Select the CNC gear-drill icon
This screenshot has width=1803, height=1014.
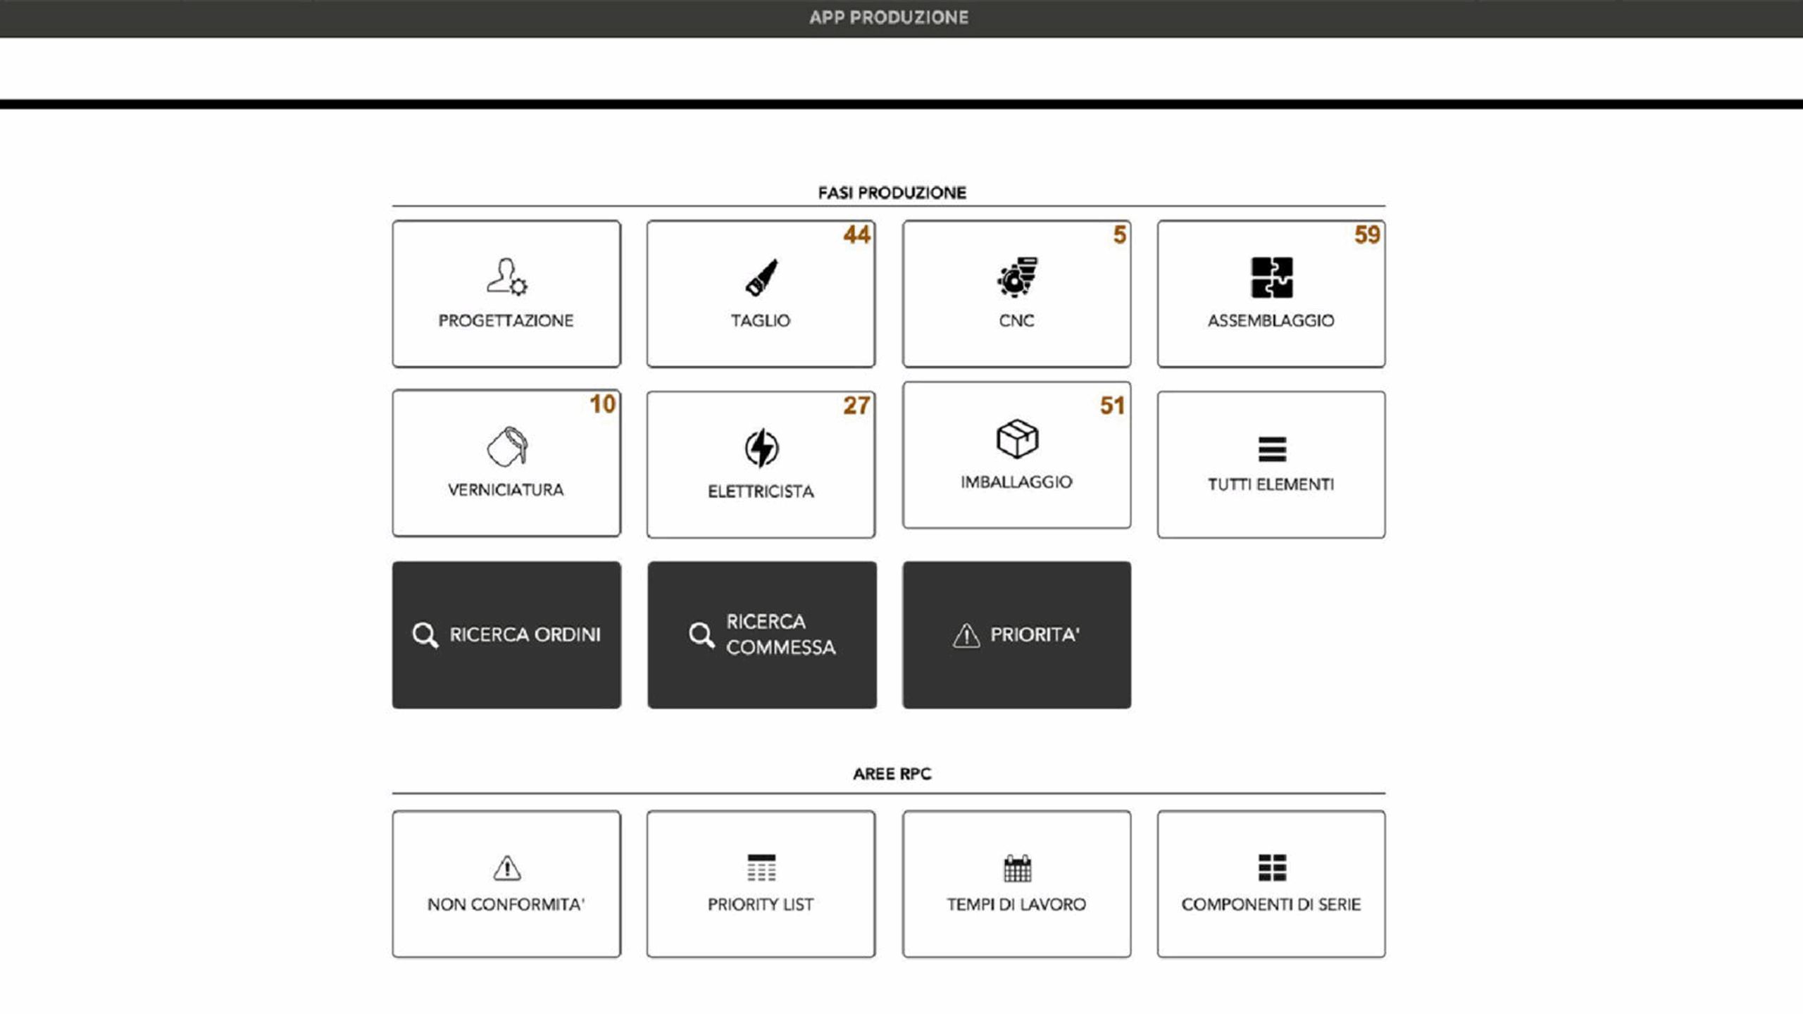(x=1016, y=277)
